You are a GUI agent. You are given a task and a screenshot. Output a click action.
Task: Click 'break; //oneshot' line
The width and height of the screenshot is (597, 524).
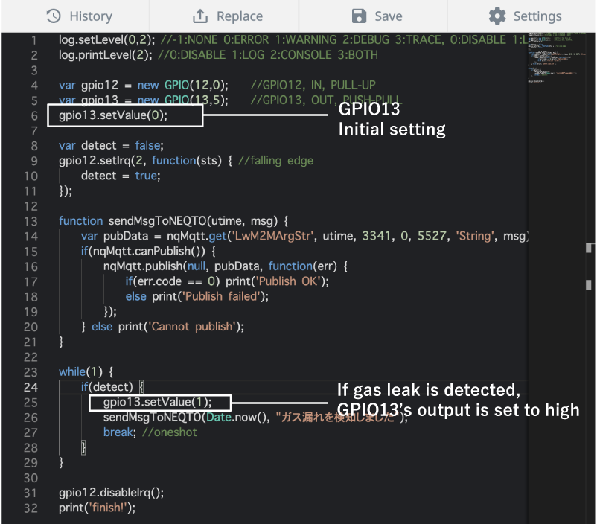(x=150, y=432)
